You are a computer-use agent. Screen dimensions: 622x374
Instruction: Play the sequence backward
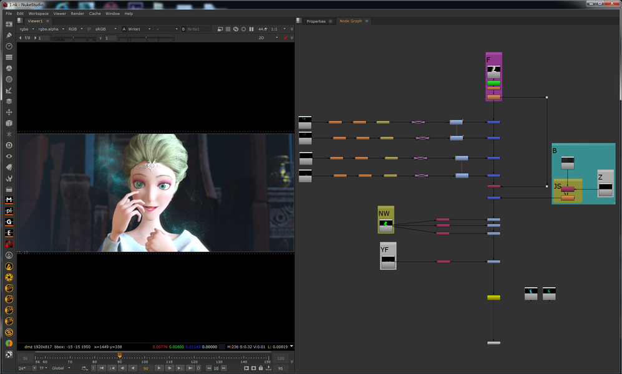pyautogui.click(x=132, y=368)
